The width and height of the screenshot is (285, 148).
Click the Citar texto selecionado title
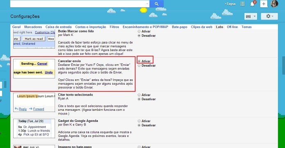click(x=75, y=94)
